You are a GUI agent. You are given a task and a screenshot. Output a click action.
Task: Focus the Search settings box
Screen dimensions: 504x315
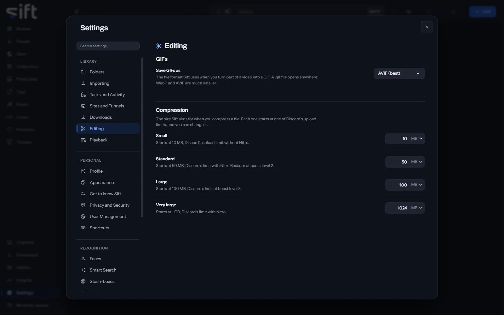coord(108,46)
